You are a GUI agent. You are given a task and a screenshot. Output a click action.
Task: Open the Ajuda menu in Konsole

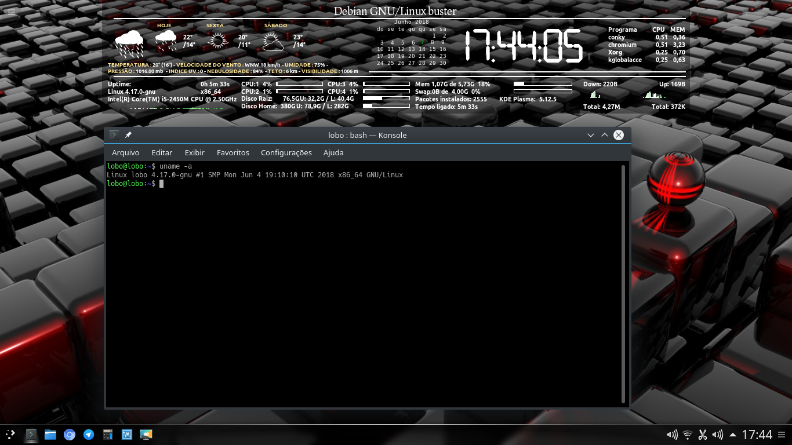click(333, 152)
